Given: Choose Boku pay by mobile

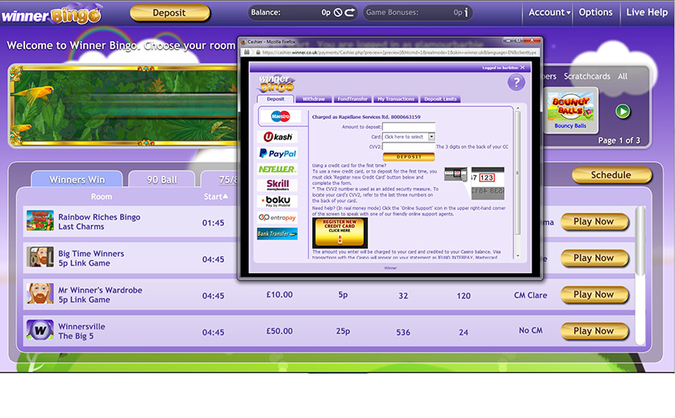Looking at the screenshot, I should click(x=277, y=201).
